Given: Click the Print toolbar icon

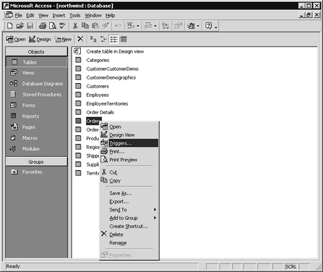Looking at the screenshot, I should click(43, 26).
